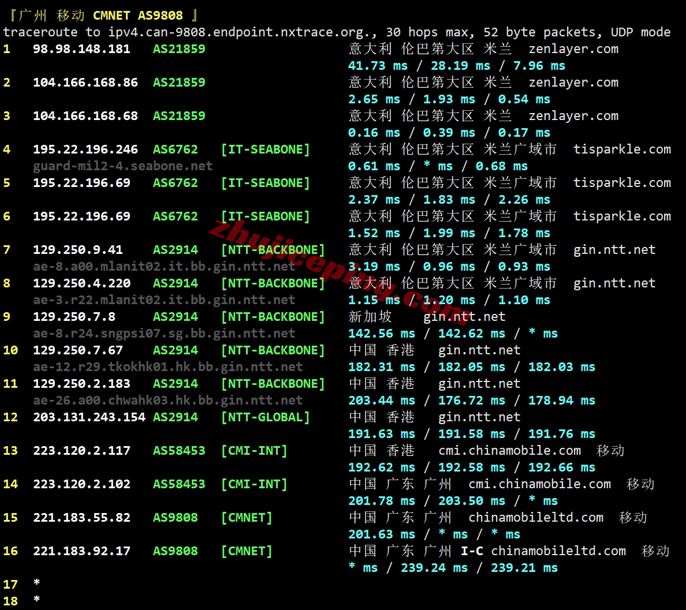
Task: Select the IP address 203.131.243.154
Action: [90, 417]
